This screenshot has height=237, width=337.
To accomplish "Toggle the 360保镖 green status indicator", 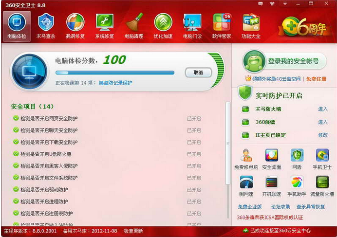I will 245,122.
